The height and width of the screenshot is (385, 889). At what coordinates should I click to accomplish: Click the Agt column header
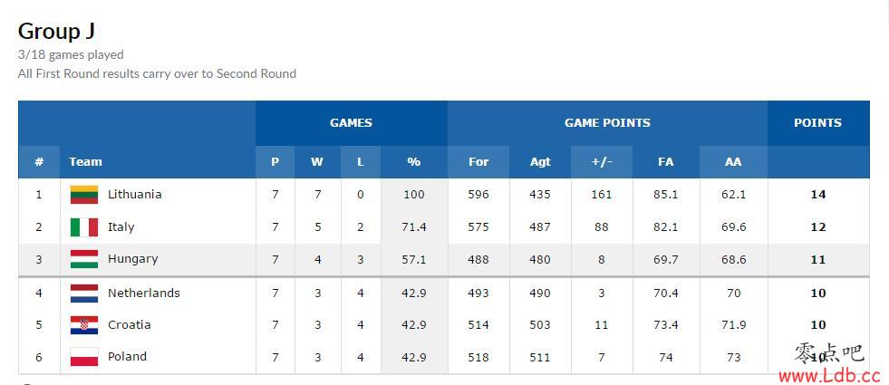tap(540, 162)
